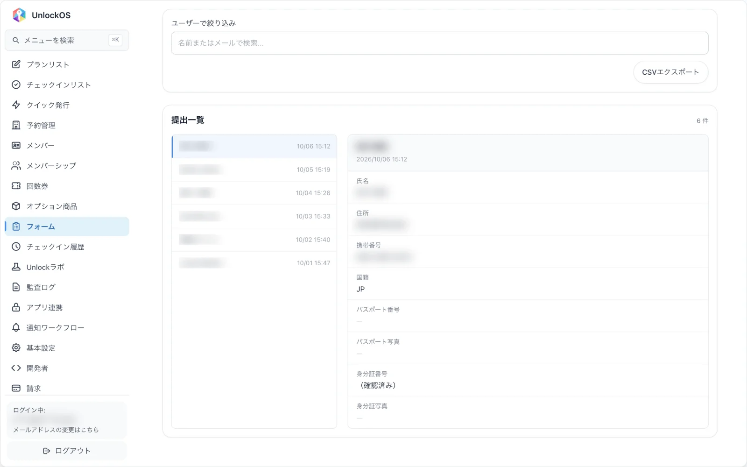The height and width of the screenshot is (467, 747).
Task: Click the メニューを検索 search box
Action: (x=67, y=41)
